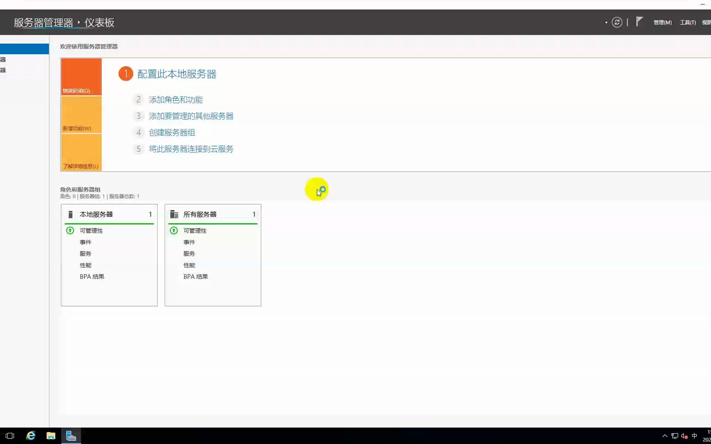
Task: Open 配置此本地服务器 link
Action: (x=177, y=74)
